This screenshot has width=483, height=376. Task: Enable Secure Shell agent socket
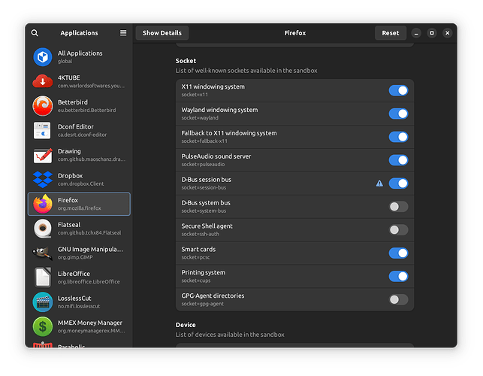(398, 230)
